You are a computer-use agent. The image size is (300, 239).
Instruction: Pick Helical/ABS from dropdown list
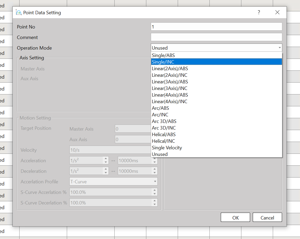pos(163,135)
